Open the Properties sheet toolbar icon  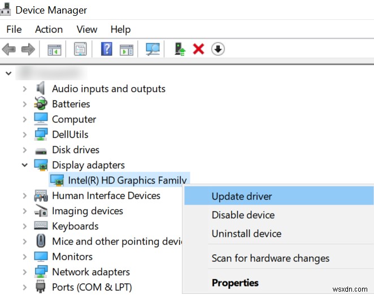(x=80, y=49)
